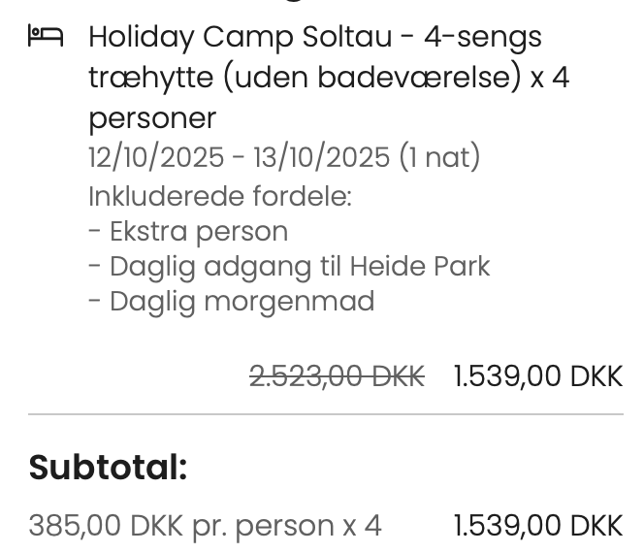Click the discounted price 1.539,00 DKK
This screenshot has width=644, height=553.
(538, 376)
